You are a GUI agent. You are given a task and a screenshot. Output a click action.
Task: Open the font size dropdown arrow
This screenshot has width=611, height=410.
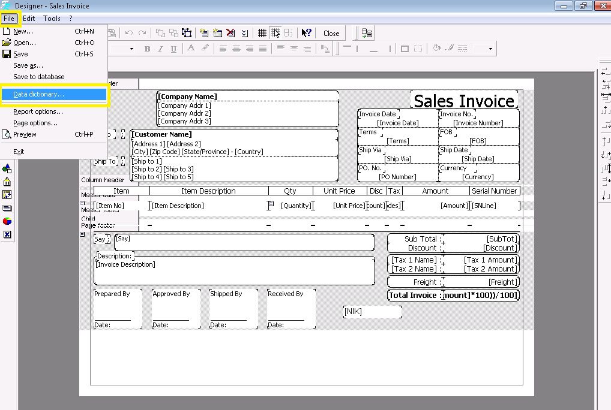point(131,49)
